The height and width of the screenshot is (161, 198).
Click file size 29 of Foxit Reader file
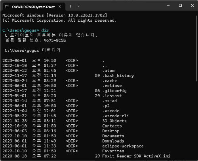(x=97, y=156)
